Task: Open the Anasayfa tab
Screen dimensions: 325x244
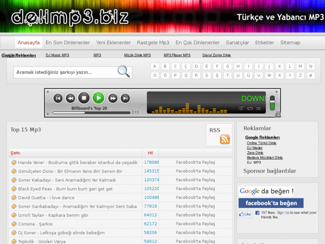Action: (29, 43)
